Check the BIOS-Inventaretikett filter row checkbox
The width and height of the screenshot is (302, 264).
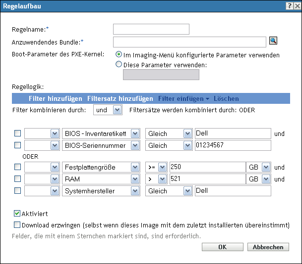pos(18,133)
